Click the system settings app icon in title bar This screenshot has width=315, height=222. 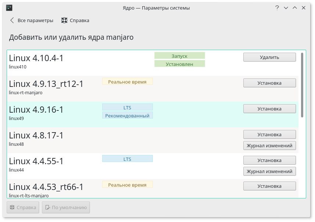point(9,8)
